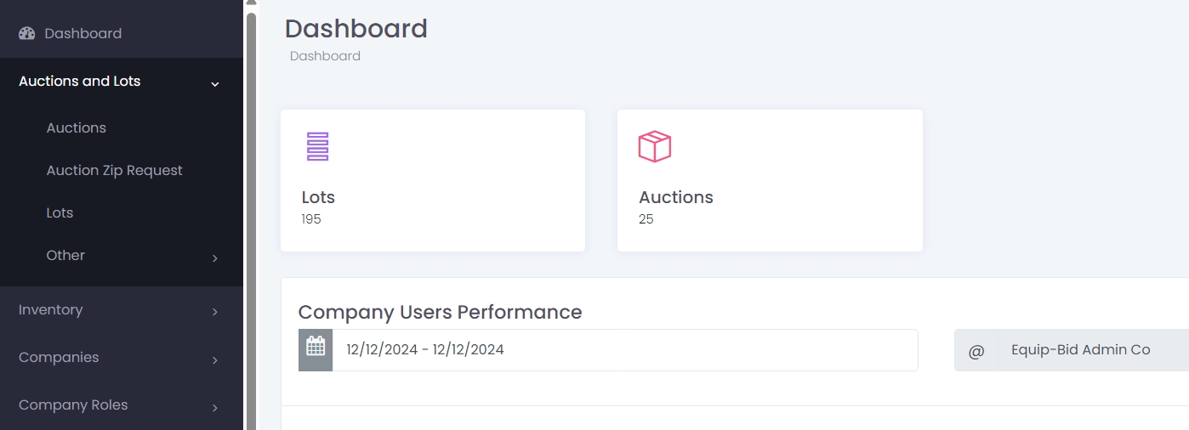Expand the Inventory menu chevron
The width and height of the screenshot is (1189, 430).
pyautogui.click(x=215, y=312)
